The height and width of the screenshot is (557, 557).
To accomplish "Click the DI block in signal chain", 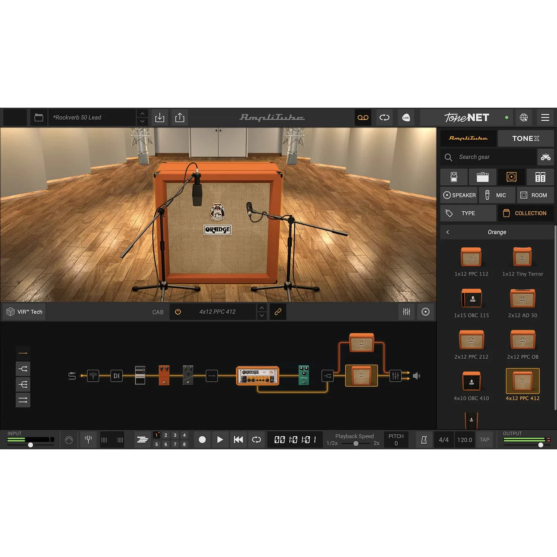I will [x=117, y=376].
